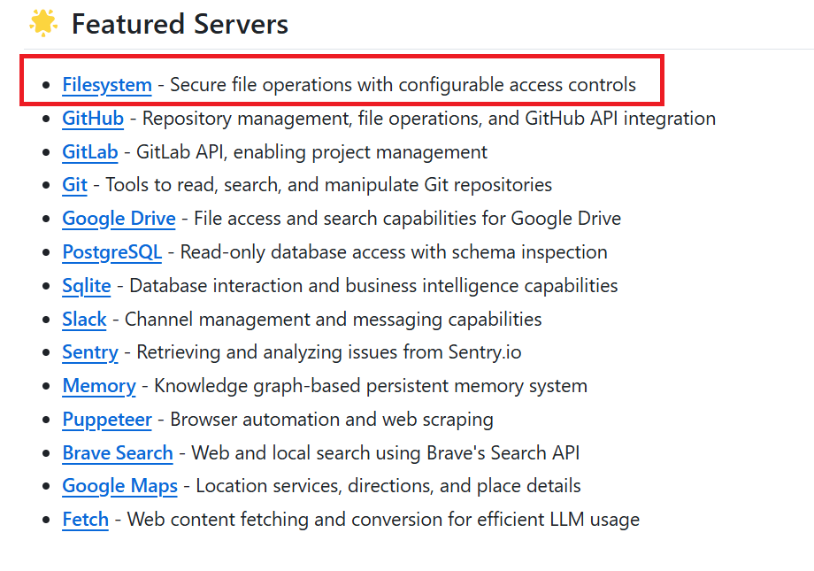Click text 'Database interaction and business intelligence capabilities'
The height and width of the screenshot is (571, 814).
coord(373,286)
